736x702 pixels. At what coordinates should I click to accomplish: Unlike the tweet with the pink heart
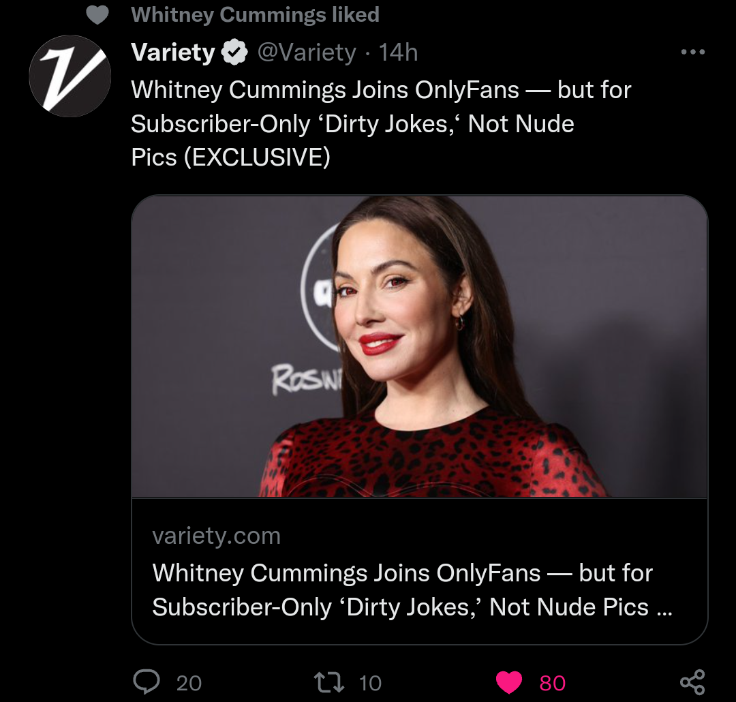[508, 682]
